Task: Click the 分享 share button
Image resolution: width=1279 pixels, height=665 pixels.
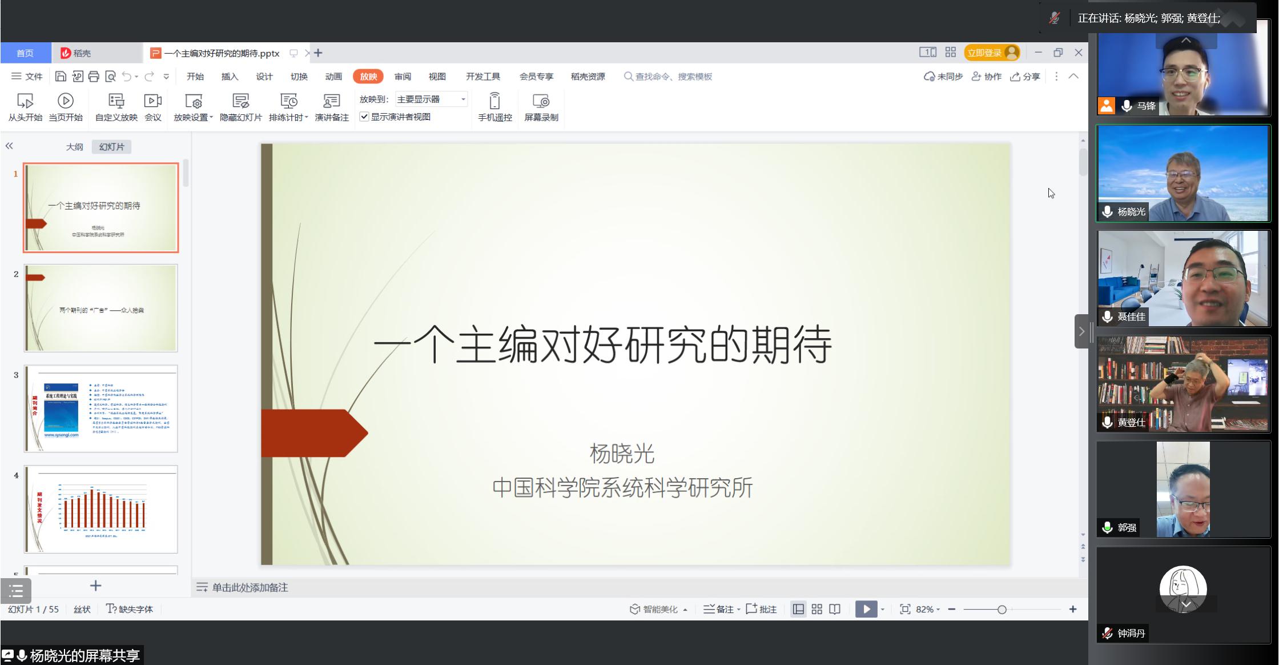Action: point(1025,77)
